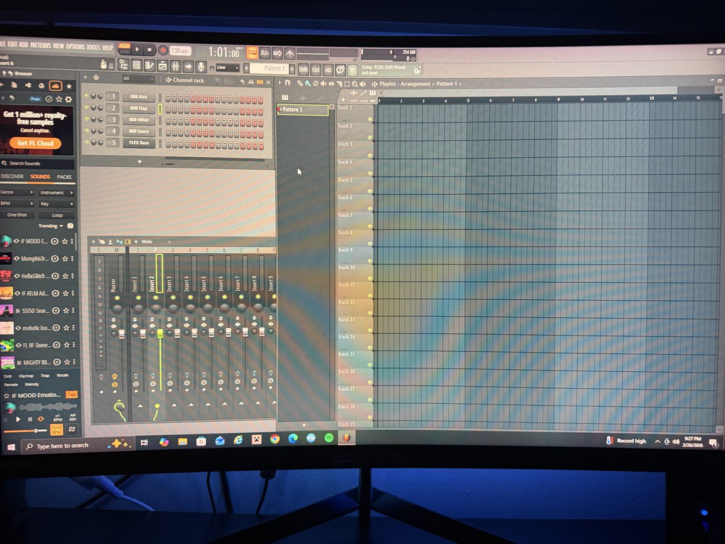Open the channel rack All filter dropdown

pos(138,79)
